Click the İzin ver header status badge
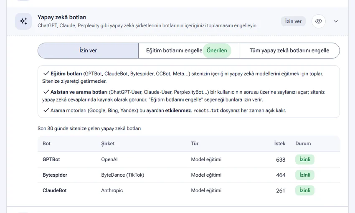Image resolution: width=355 pixels, height=213 pixels. [x=293, y=21]
